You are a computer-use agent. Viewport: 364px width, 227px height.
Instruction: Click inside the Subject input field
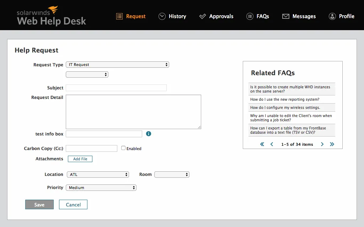coord(116,88)
